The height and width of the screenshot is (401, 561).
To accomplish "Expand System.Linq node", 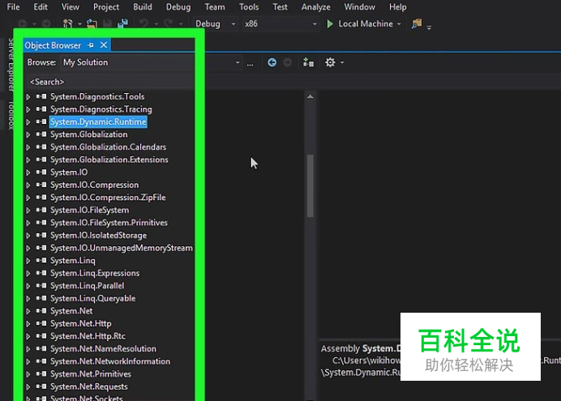I will [x=28, y=261].
